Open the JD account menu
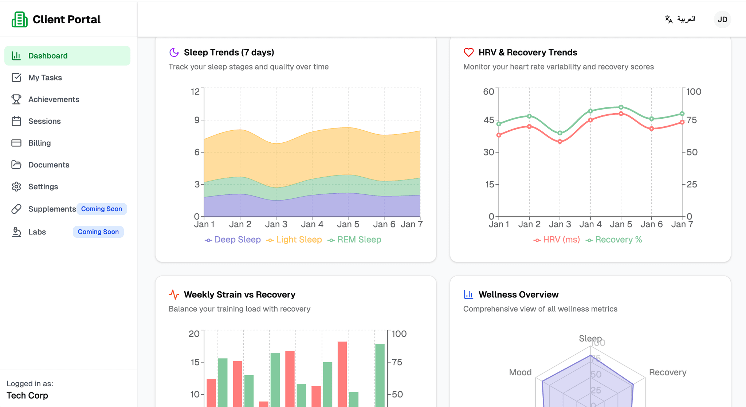The width and height of the screenshot is (746, 407). pos(722,19)
